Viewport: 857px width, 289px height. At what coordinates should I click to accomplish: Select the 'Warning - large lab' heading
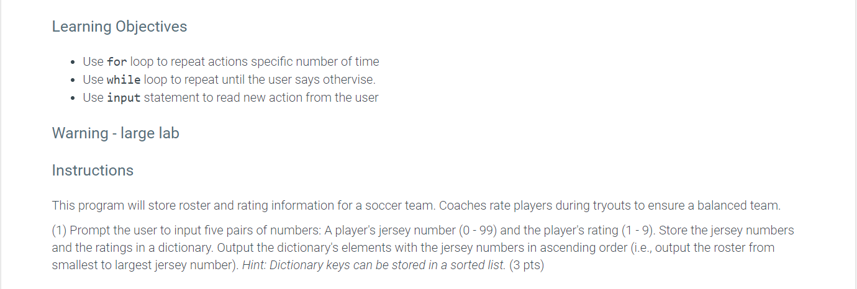(x=116, y=133)
